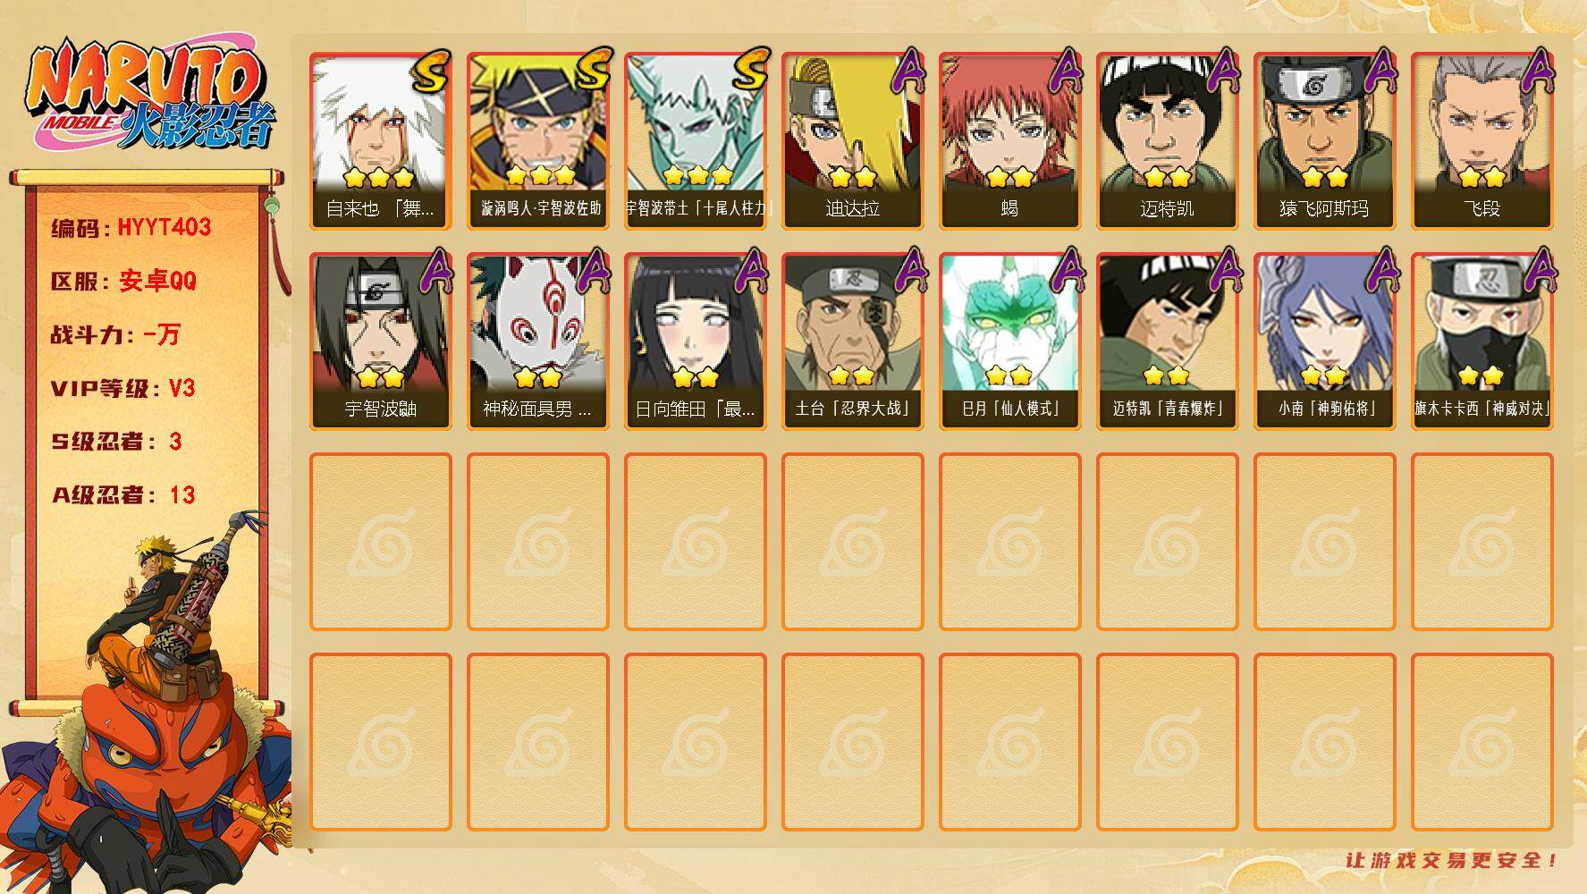Choose the 神秘面具男 masked ninja card
The height and width of the screenshot is (894, 1587).
[537, 342]
